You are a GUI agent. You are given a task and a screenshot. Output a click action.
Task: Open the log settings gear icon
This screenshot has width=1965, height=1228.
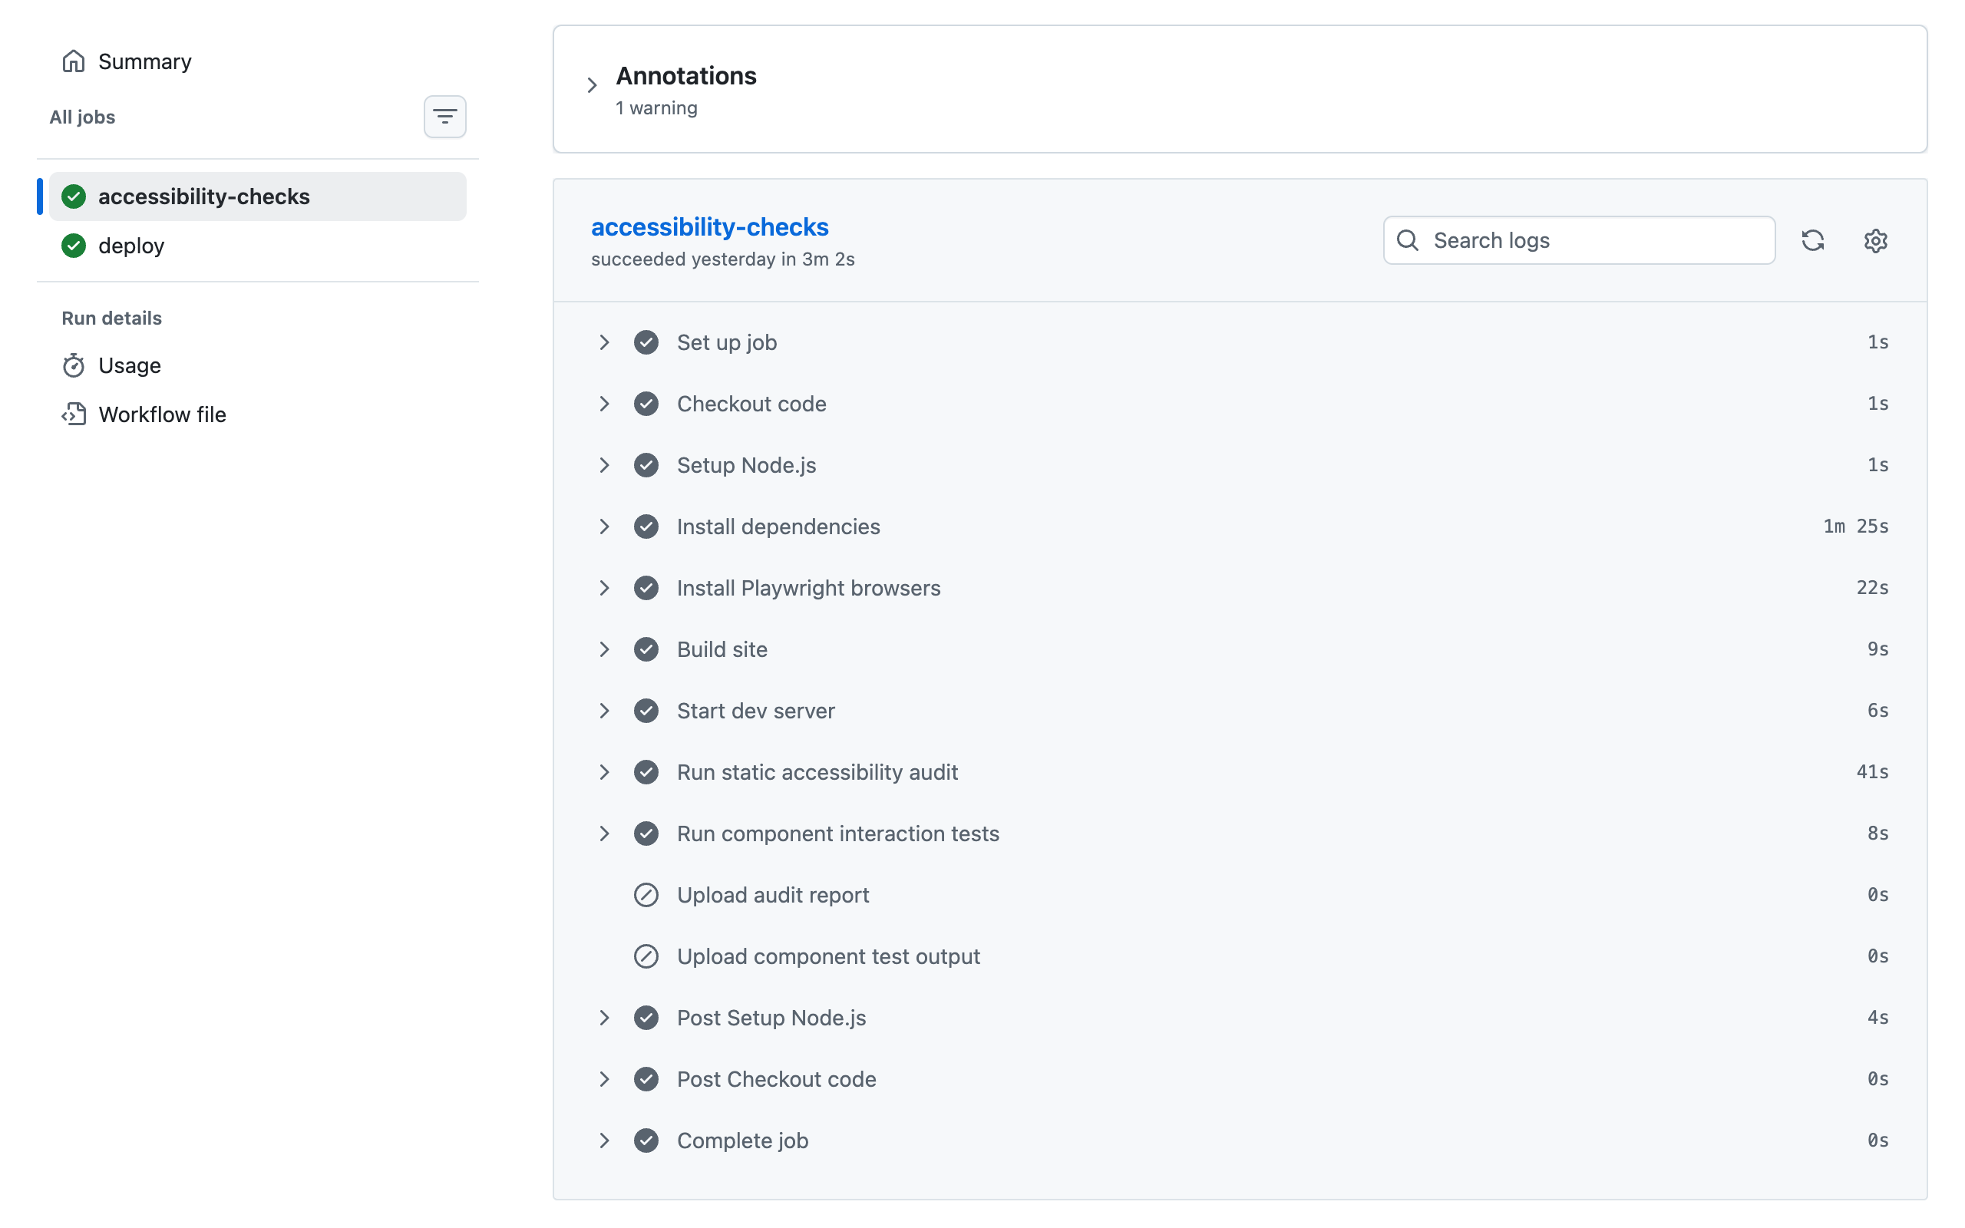point(1875,240)
